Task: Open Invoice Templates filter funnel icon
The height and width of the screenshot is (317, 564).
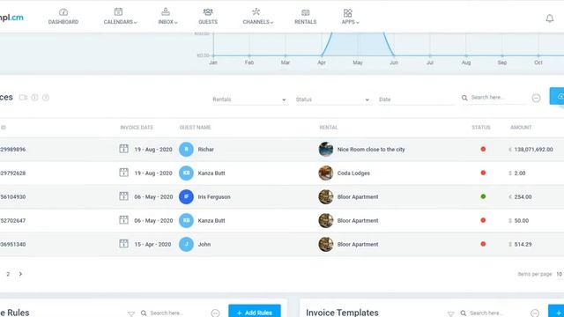Action: 450,313
